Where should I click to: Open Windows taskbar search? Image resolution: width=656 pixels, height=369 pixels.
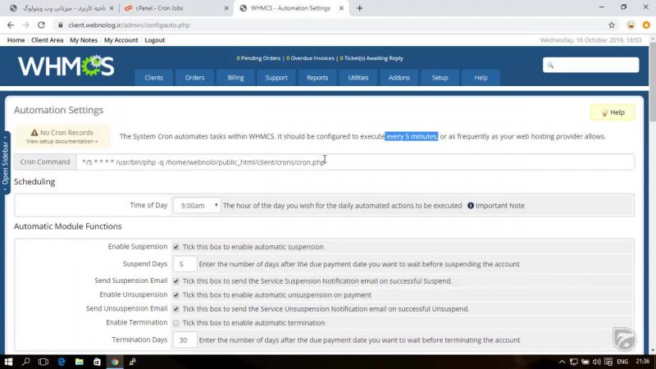[x=26, y=362]
